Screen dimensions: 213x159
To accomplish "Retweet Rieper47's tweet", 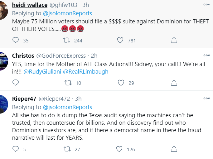I will (x=67, y=149).
